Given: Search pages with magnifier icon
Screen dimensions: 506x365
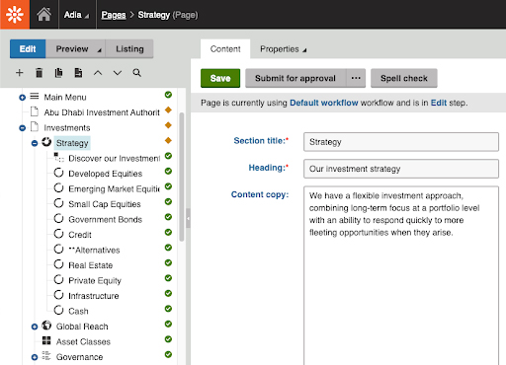Looking at the screenshot, I should [x=136, y=73].
